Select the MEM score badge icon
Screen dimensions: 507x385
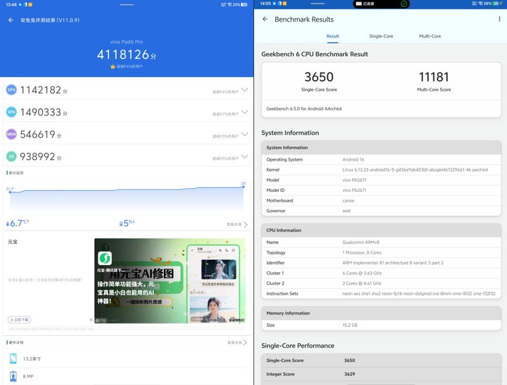[x=10, y=133]
